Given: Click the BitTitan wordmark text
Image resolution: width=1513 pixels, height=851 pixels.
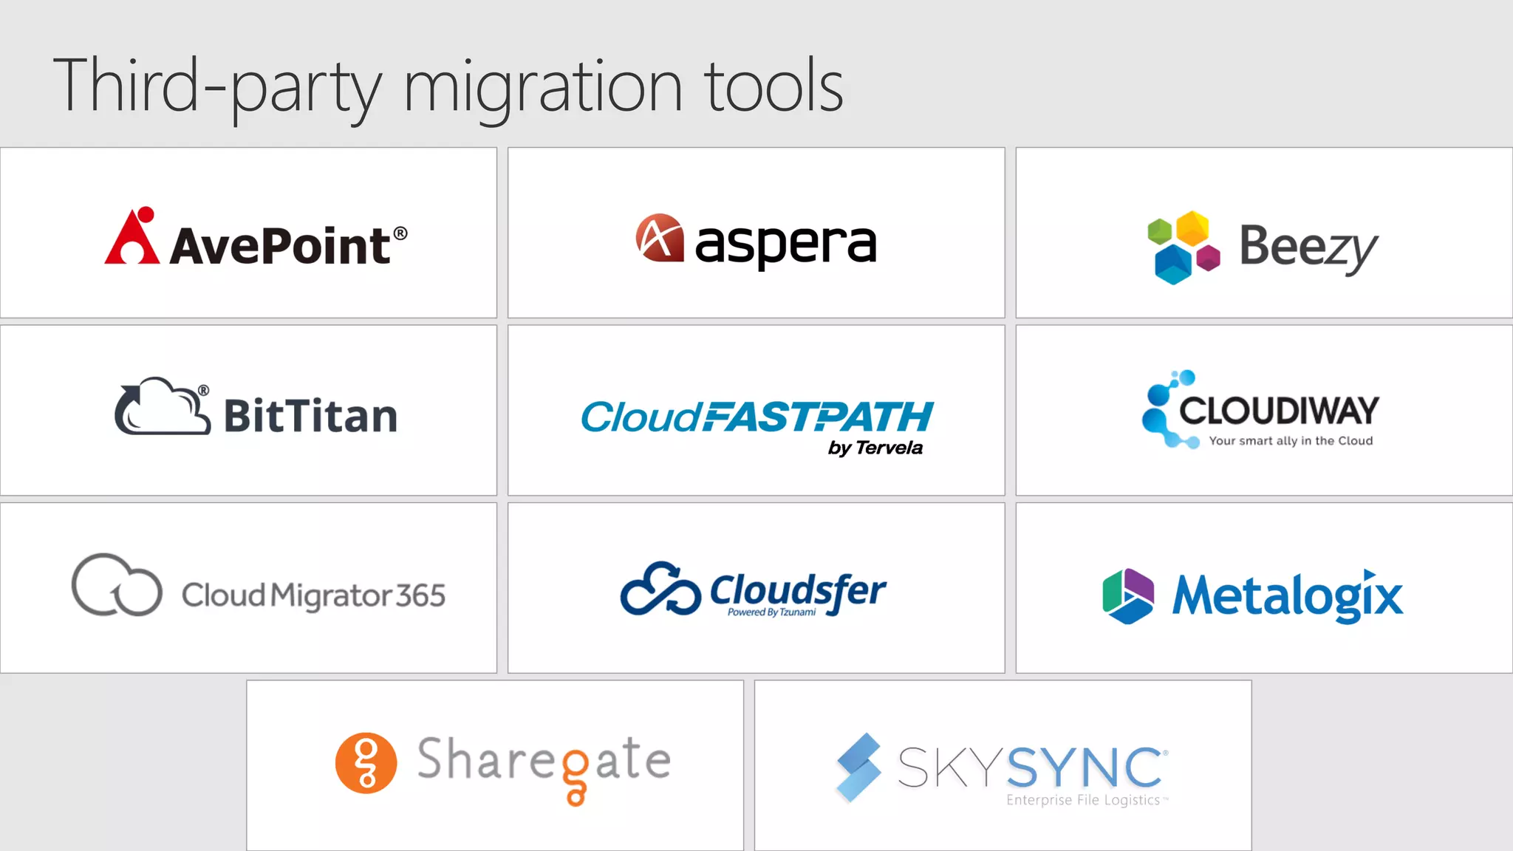Looking at the screenshot, I should click(310, 416).
